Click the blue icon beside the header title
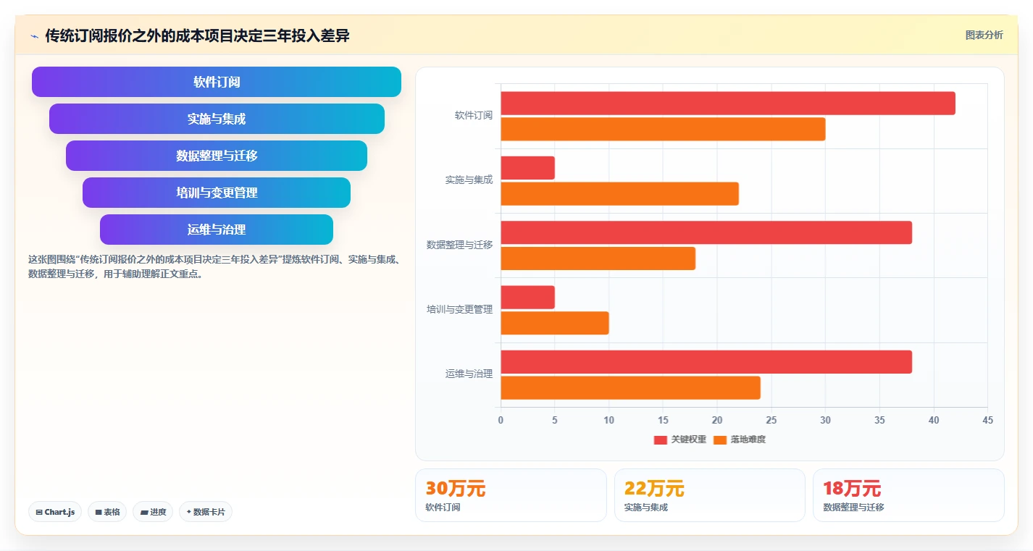 point(34,36)
